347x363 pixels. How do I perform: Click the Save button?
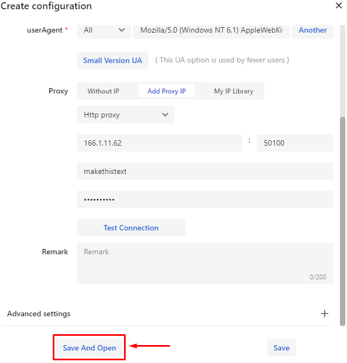[x=281, y=348]
